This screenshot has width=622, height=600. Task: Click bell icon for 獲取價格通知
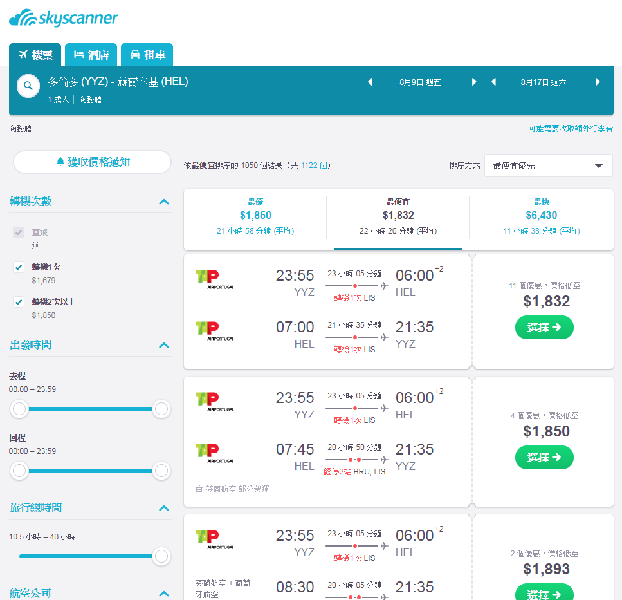point(60,162)
